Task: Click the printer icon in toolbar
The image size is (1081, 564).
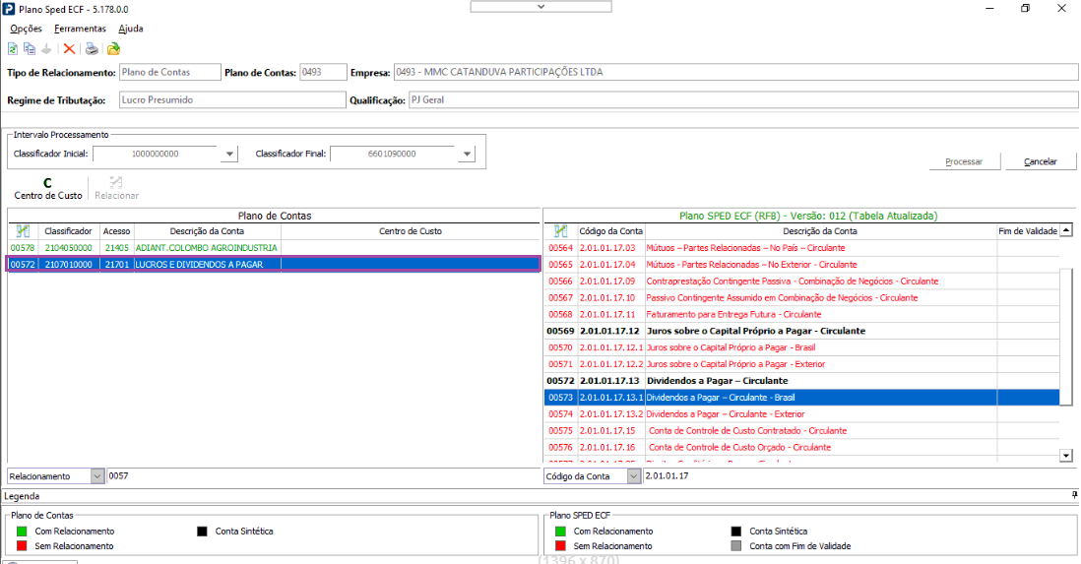Action: 92,49
